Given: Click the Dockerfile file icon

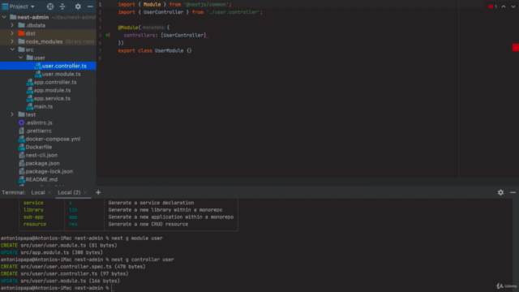Looking at the screenshot, I should coord(22,147).
